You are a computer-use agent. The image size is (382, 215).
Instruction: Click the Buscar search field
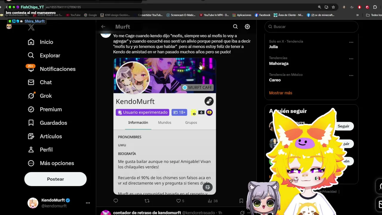click(x=311, y=27)
